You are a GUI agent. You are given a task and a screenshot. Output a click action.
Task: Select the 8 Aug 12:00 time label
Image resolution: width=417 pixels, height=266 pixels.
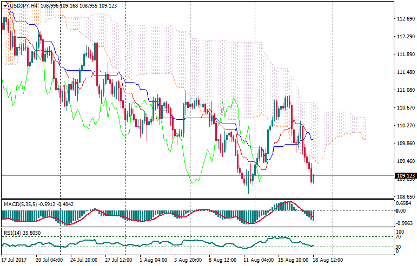click(223, 260)
